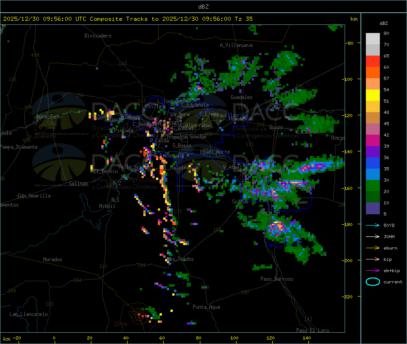The width and height of the screenshot is (407, 344).
Task: Select the green 30 dBZ color swatch
Action: click(x=373, y=185)
